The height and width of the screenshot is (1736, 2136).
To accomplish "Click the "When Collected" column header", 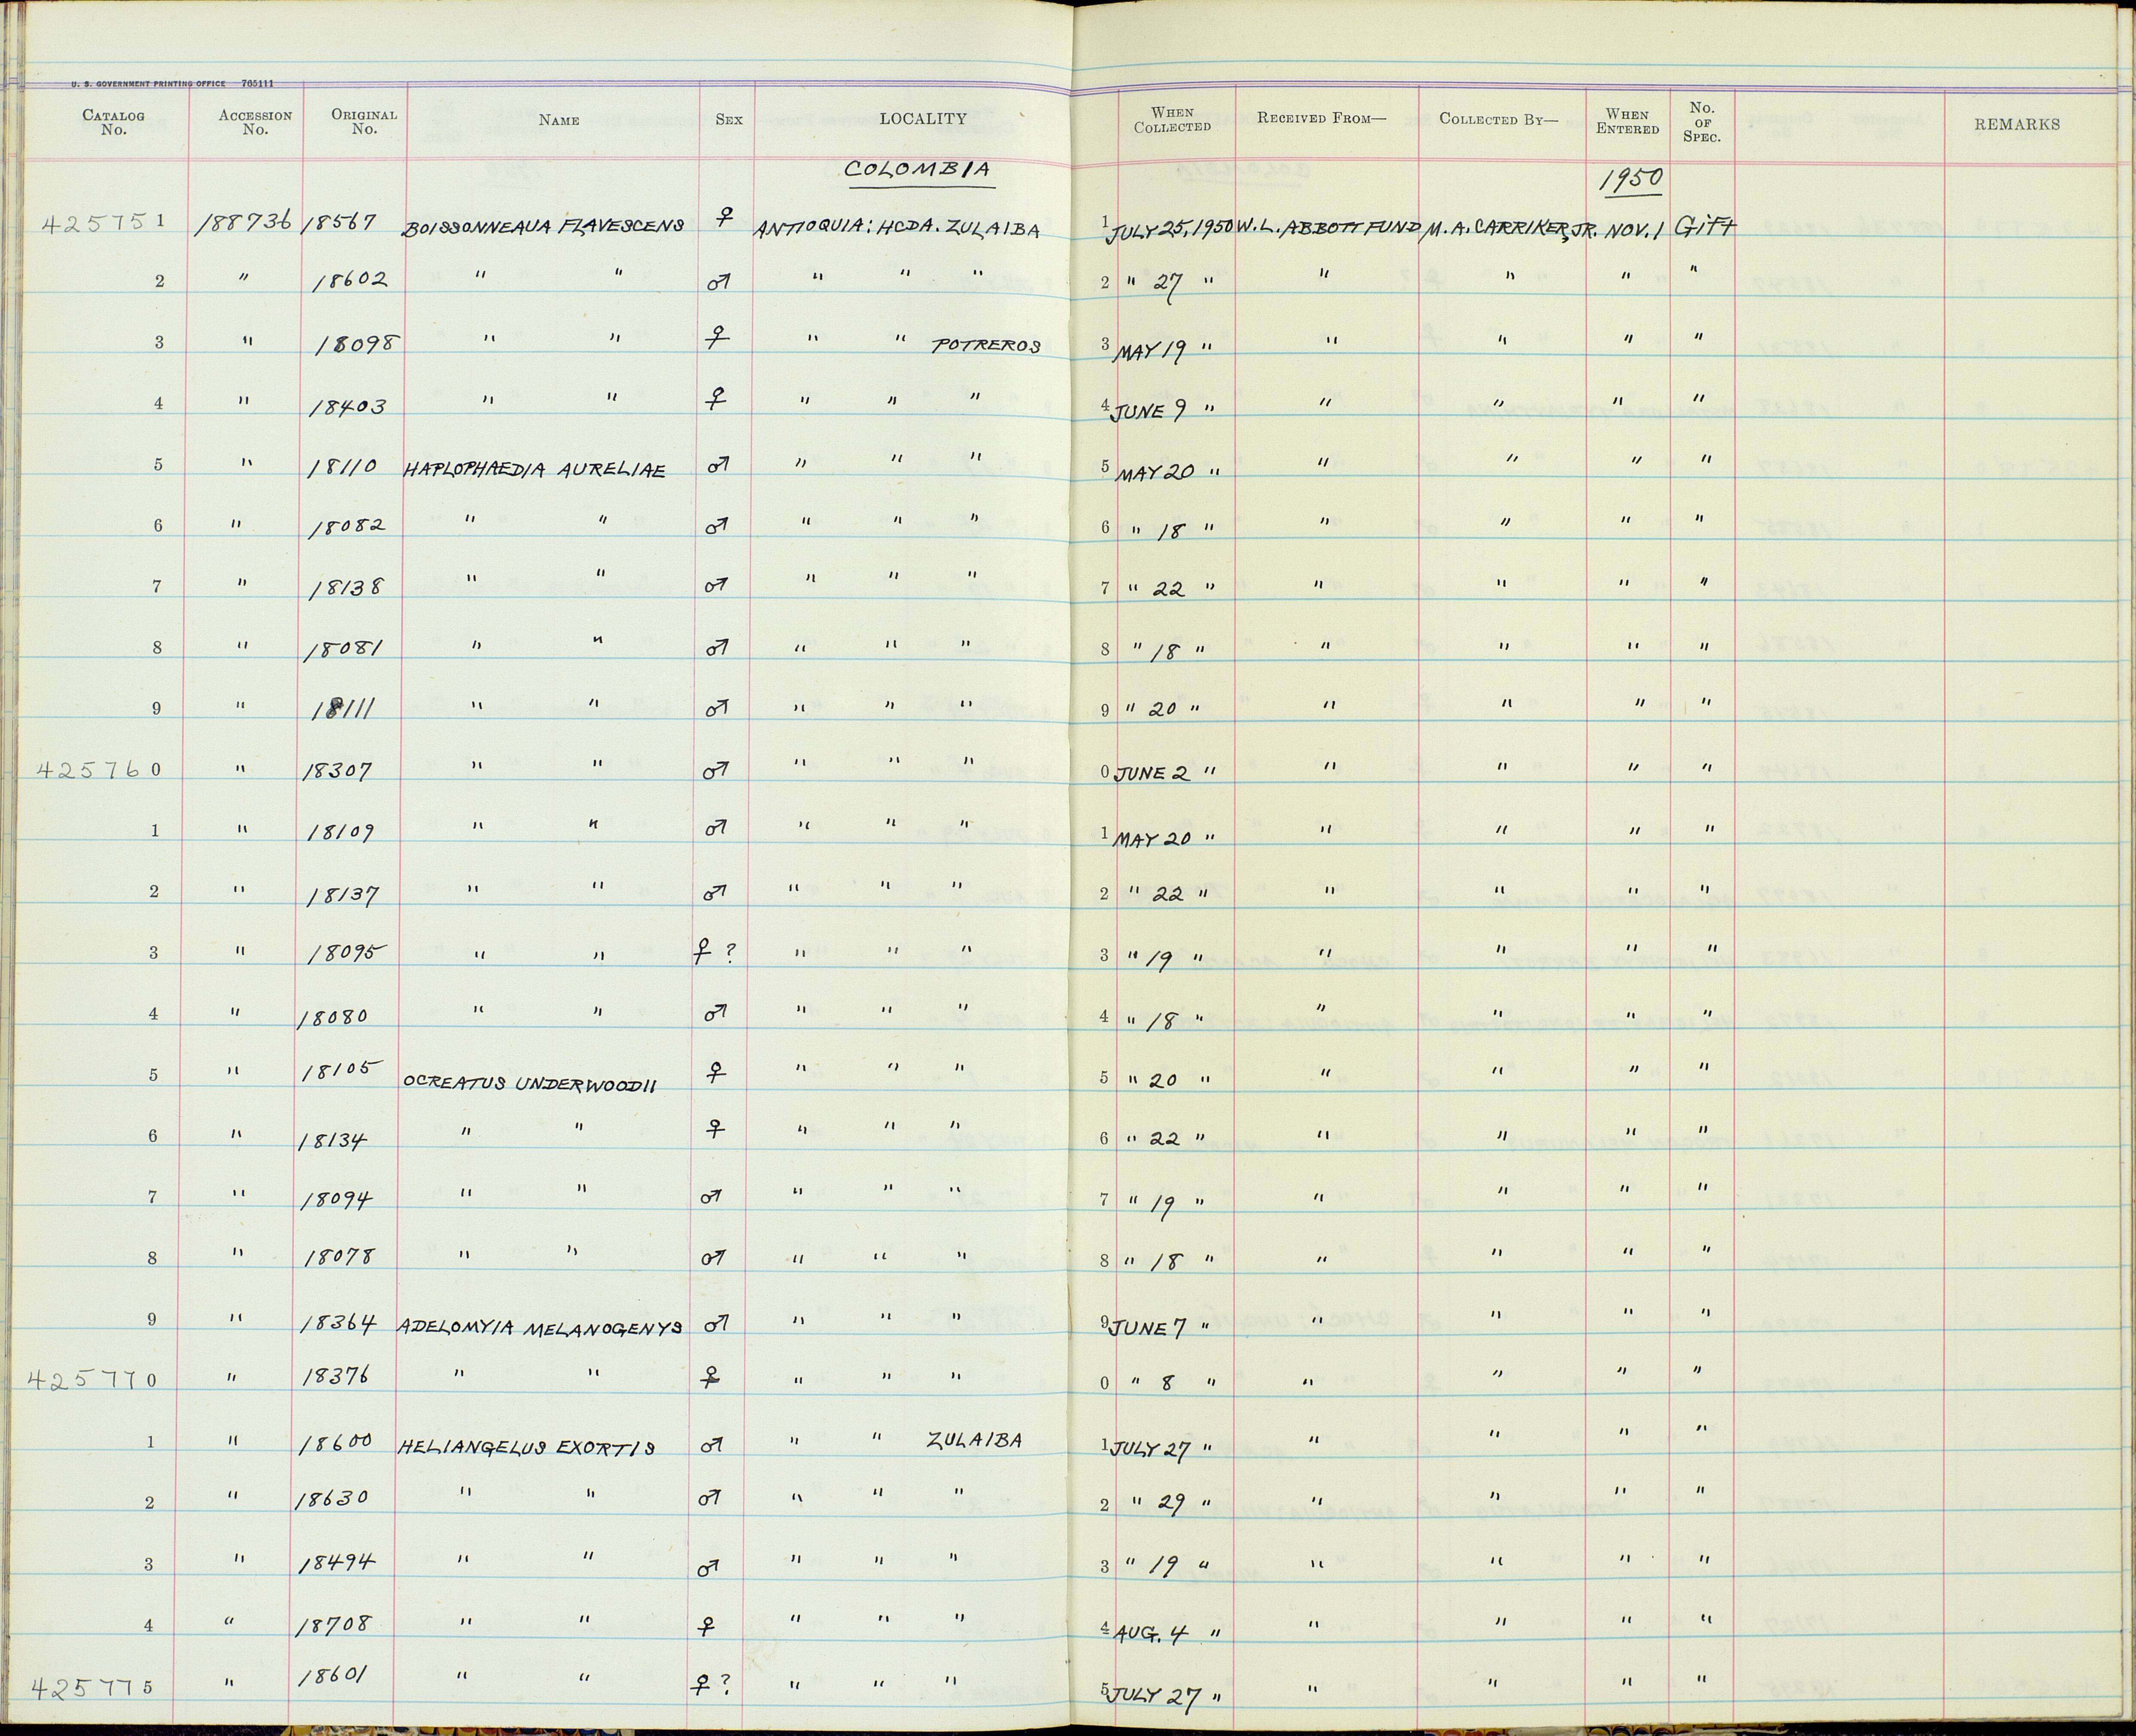I will [1172, 120].
